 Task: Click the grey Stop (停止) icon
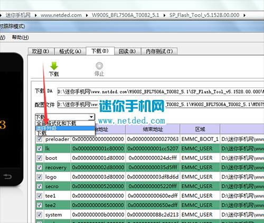[99, 66]
